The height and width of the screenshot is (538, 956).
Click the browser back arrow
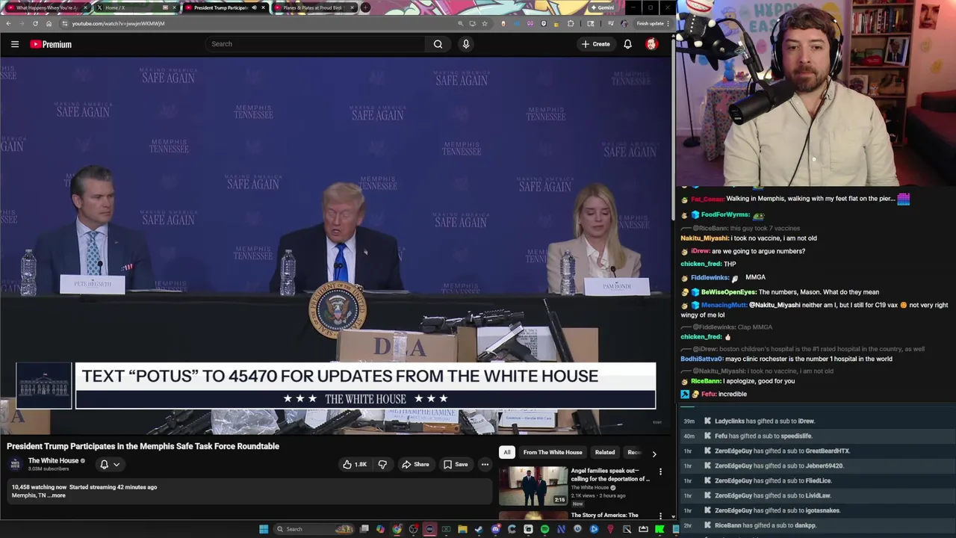[x=8, y=23]
